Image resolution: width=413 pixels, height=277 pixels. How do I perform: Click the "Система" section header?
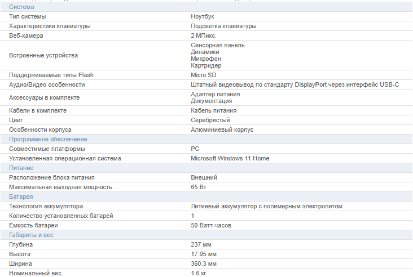click(21, 7)
